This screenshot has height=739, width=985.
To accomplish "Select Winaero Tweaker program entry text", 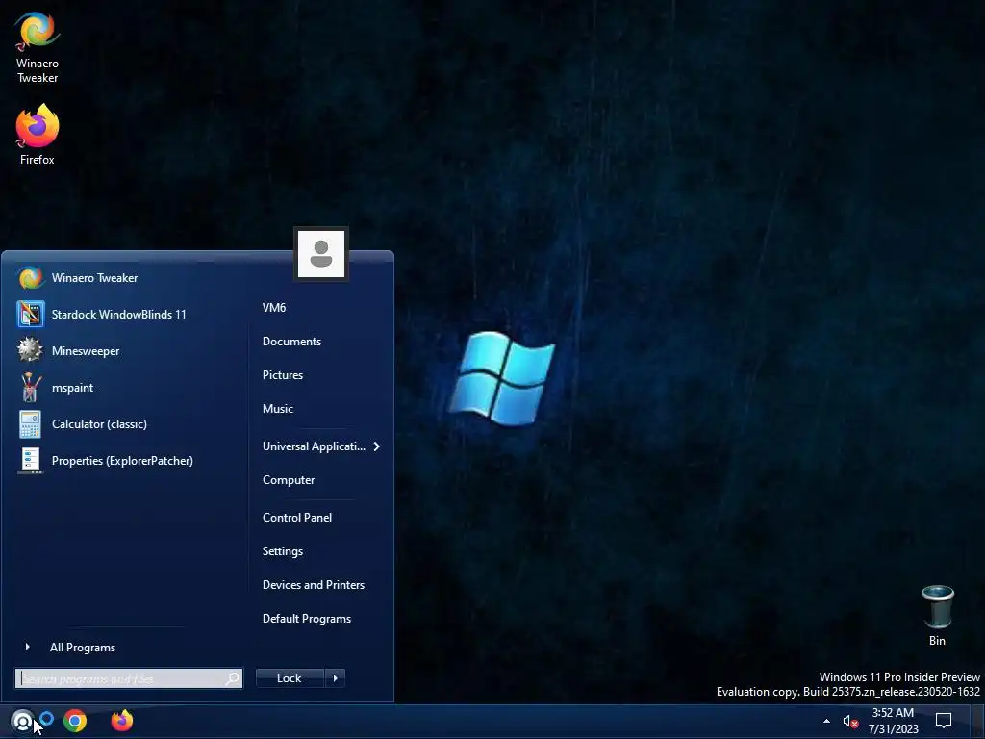I will (x=94, y=278).
